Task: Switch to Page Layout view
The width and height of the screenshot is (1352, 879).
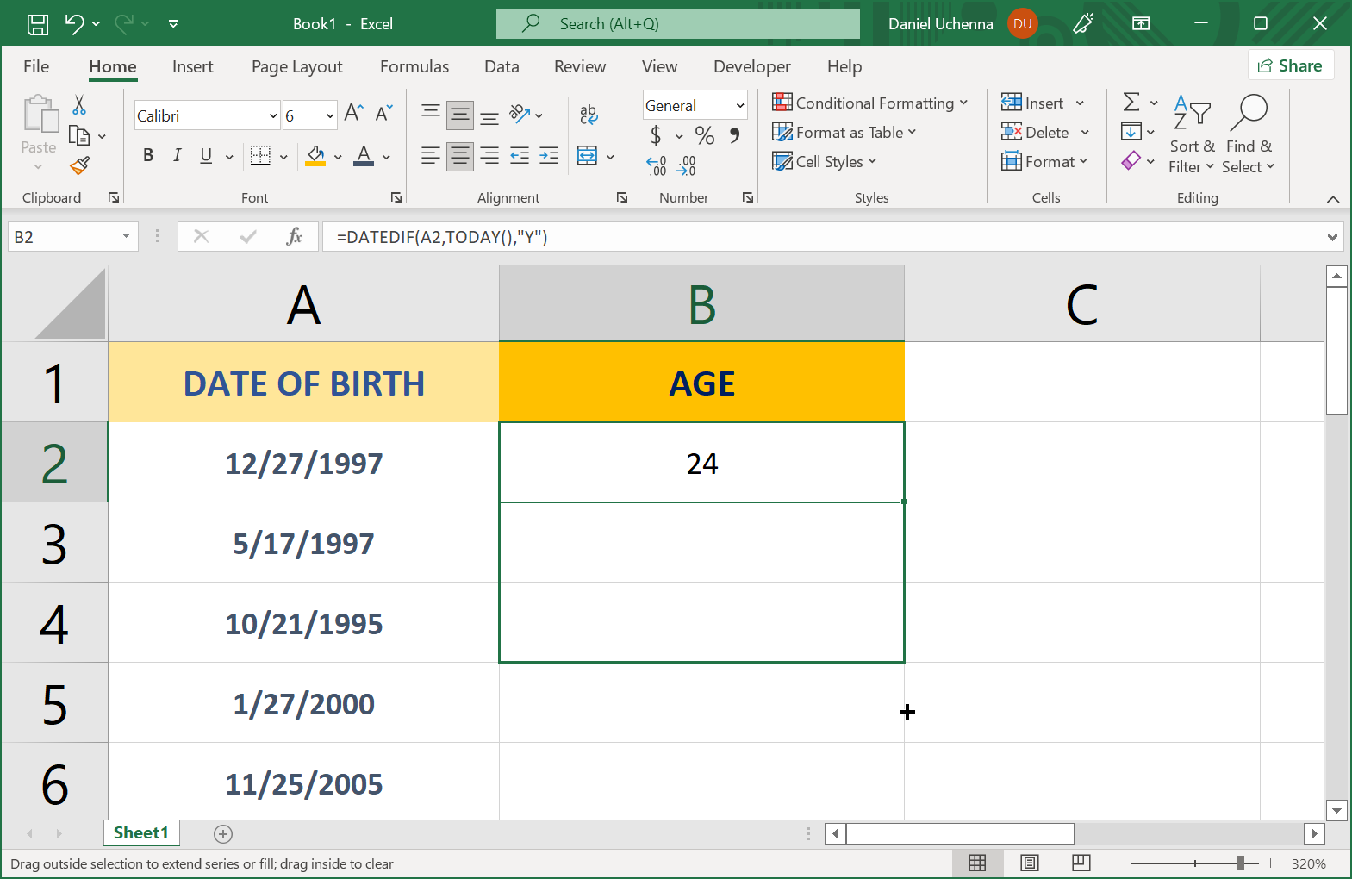Action: point(1029,863)
